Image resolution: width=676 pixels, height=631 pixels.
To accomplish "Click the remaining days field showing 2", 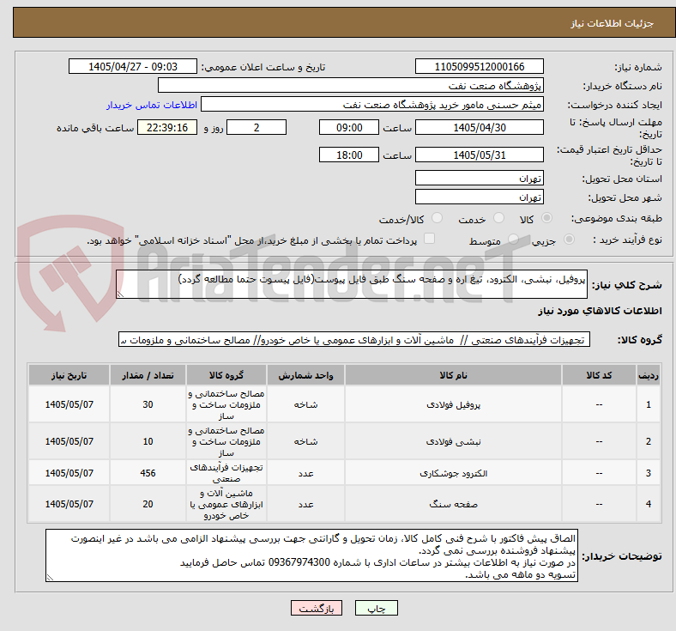I will (257, 127).
